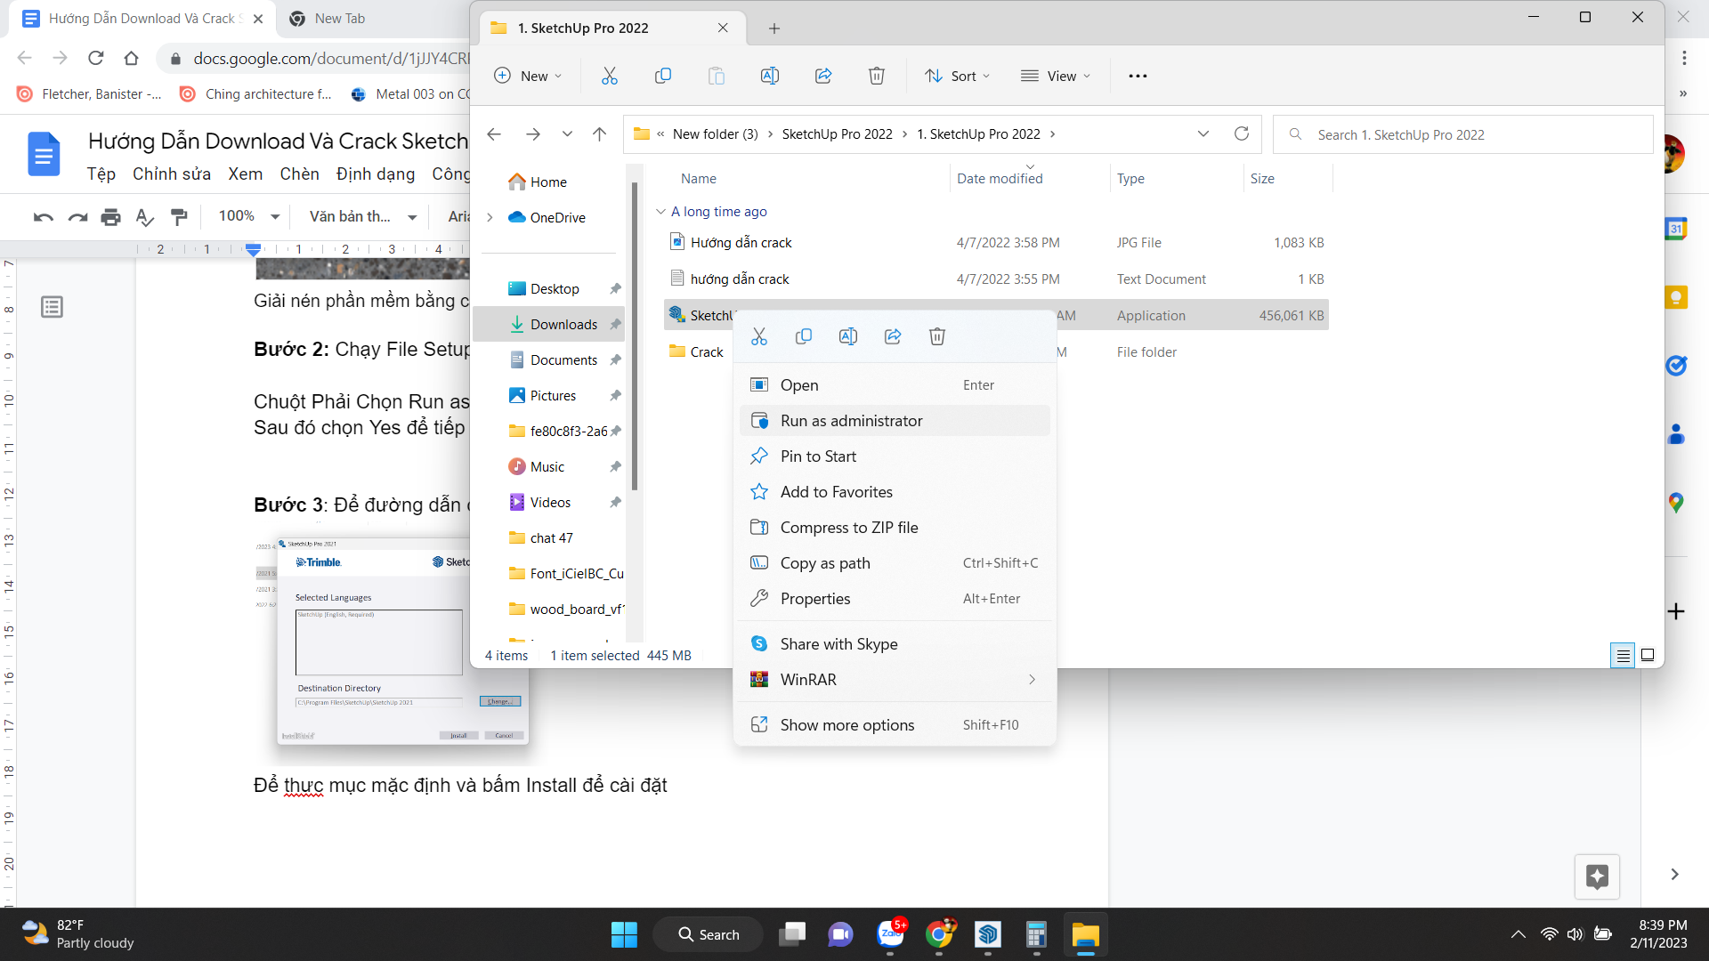Select the Paint format tool in Google Docs
The width and height of the screenshot is (1709, 961).
point(180,216)
